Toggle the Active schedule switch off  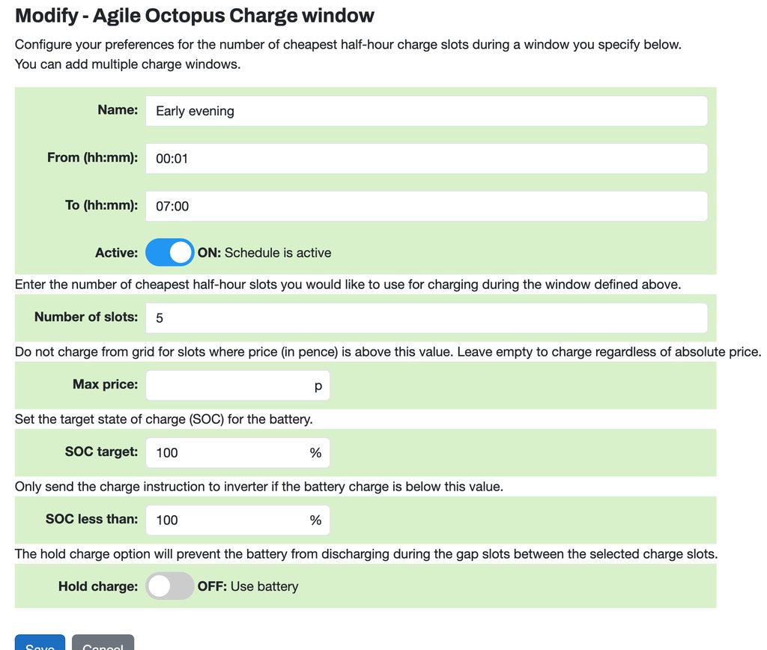pyautogui.click(x=169, y=253)
